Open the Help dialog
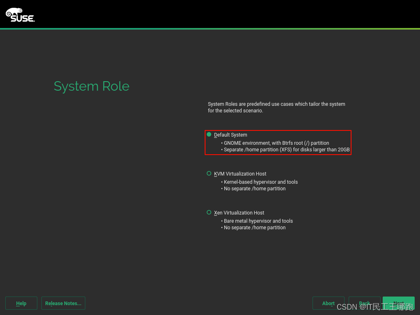This screenshot has height=315, width=420. (x=21, y=303)
